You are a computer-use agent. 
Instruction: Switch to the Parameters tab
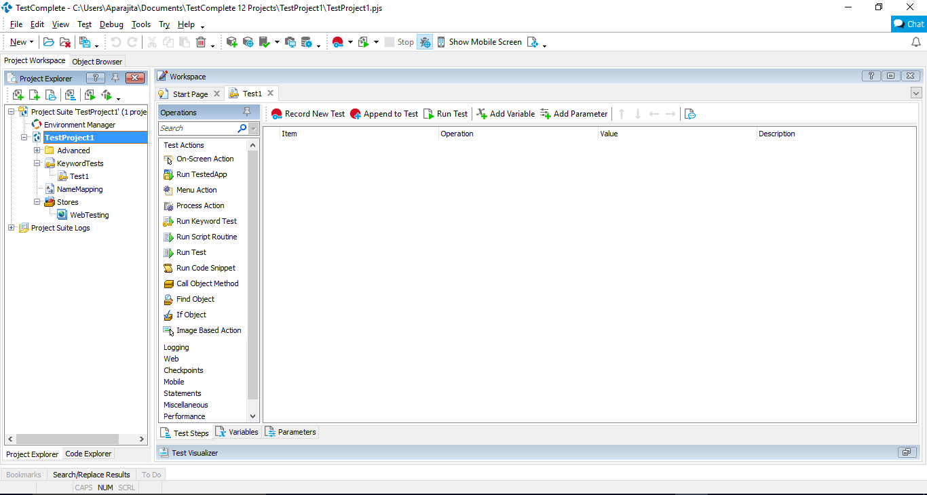point(290,432)
